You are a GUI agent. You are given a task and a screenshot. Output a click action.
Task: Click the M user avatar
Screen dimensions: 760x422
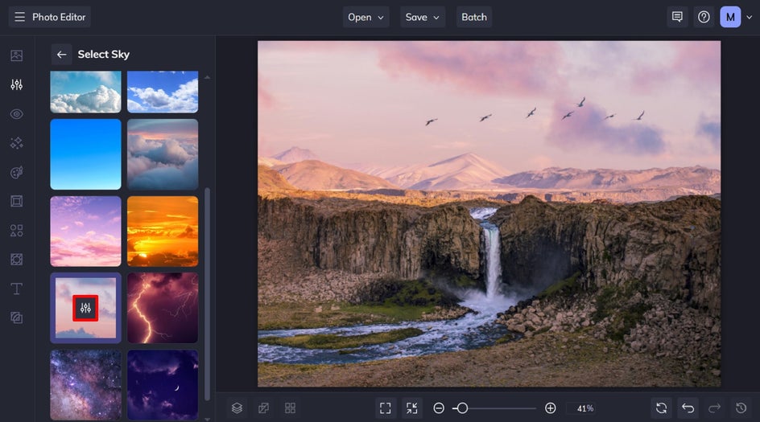730,17
